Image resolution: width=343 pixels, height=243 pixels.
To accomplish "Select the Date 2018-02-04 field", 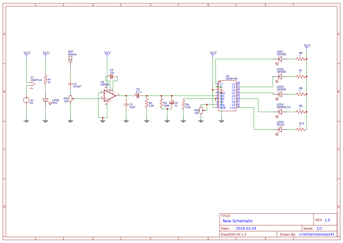I will point(246,228).
